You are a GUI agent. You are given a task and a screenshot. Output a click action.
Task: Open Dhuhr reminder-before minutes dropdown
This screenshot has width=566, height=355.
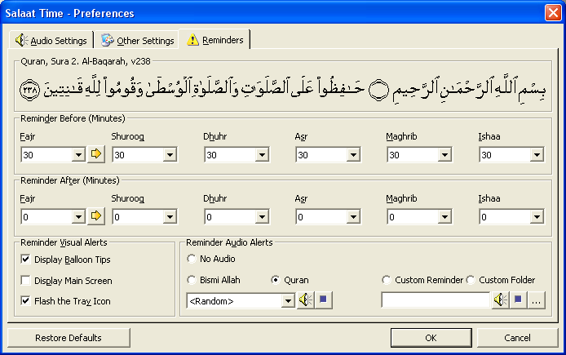tap(262, 155)
